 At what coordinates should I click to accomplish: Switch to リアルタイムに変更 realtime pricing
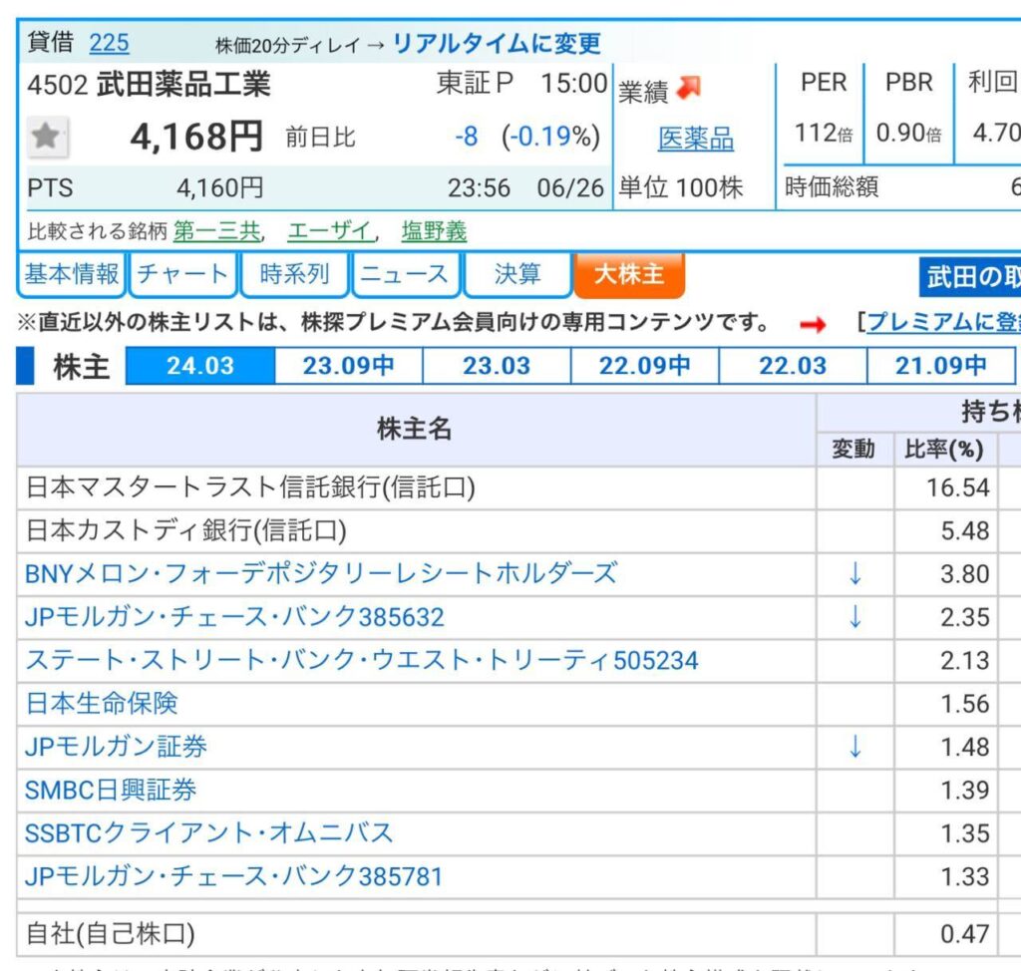coord(497,44)
